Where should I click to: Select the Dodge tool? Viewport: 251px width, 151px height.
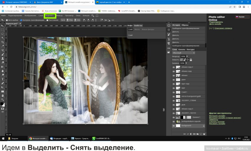pyautogui.click(x=3, y=75)
